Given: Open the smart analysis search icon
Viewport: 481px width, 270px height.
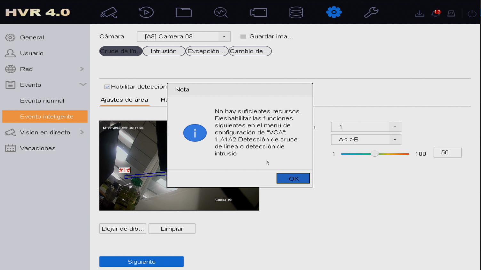Looking at the screenshot, I should pos(221,12).
